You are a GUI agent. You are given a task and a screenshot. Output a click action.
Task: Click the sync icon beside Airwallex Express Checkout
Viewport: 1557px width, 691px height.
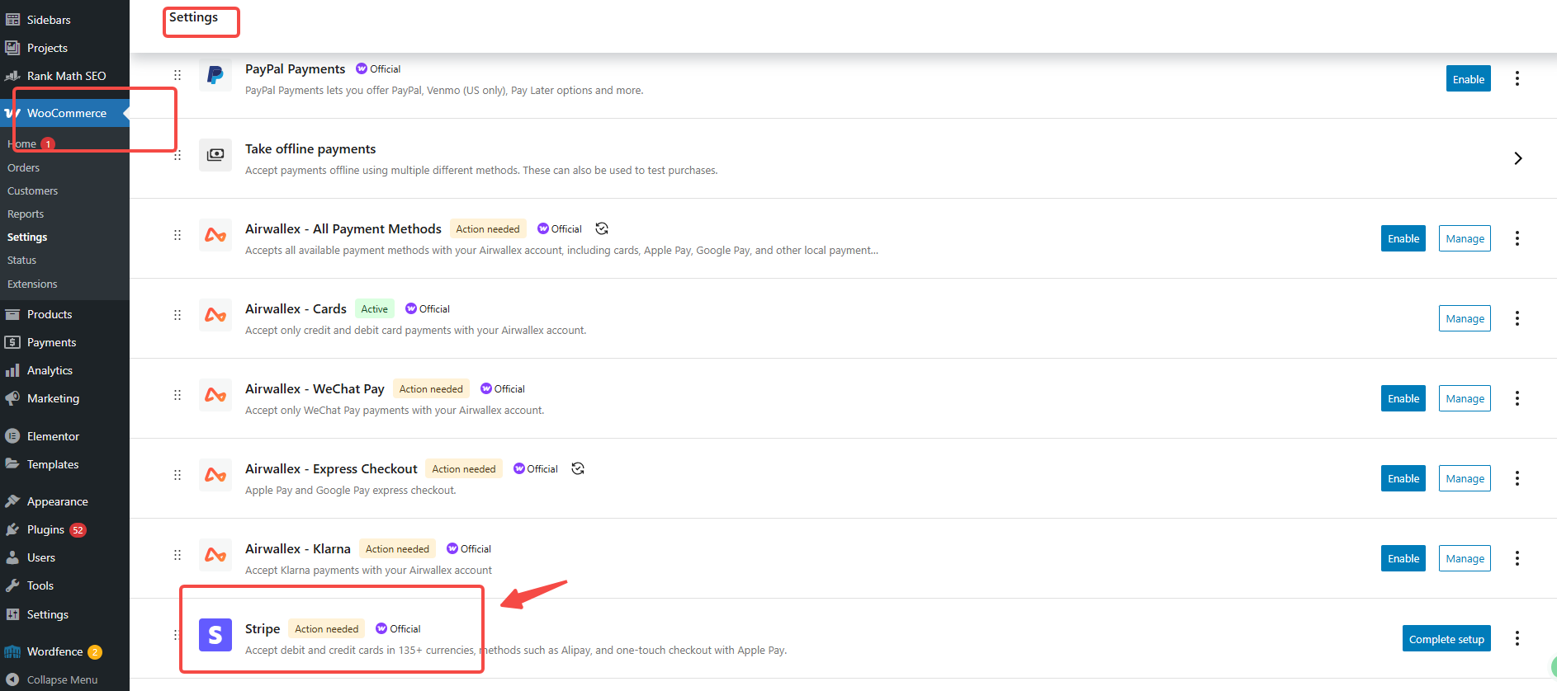(578, 468)
